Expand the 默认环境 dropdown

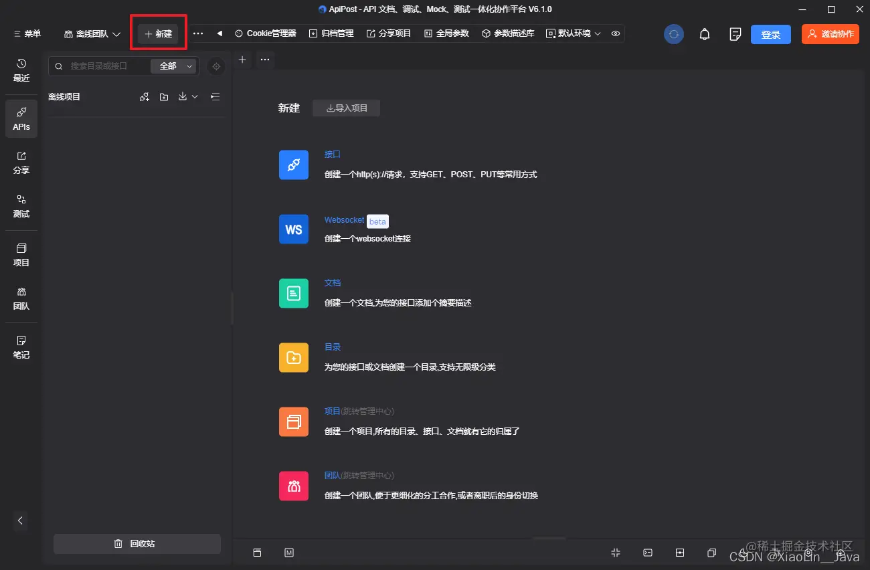pos(574,33)
